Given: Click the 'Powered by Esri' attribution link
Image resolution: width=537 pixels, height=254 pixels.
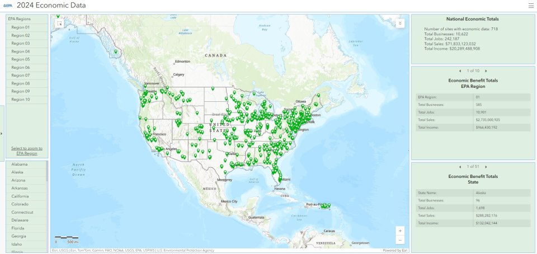Looking at the screenshot, I should point(394,250).
